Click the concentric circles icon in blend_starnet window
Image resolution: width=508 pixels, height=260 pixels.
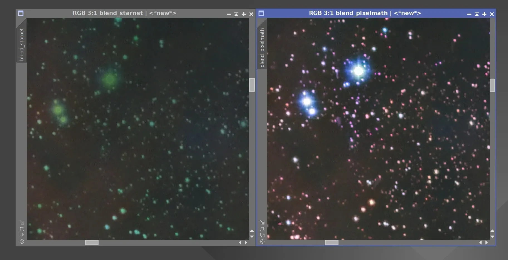(x=22, y=242)
